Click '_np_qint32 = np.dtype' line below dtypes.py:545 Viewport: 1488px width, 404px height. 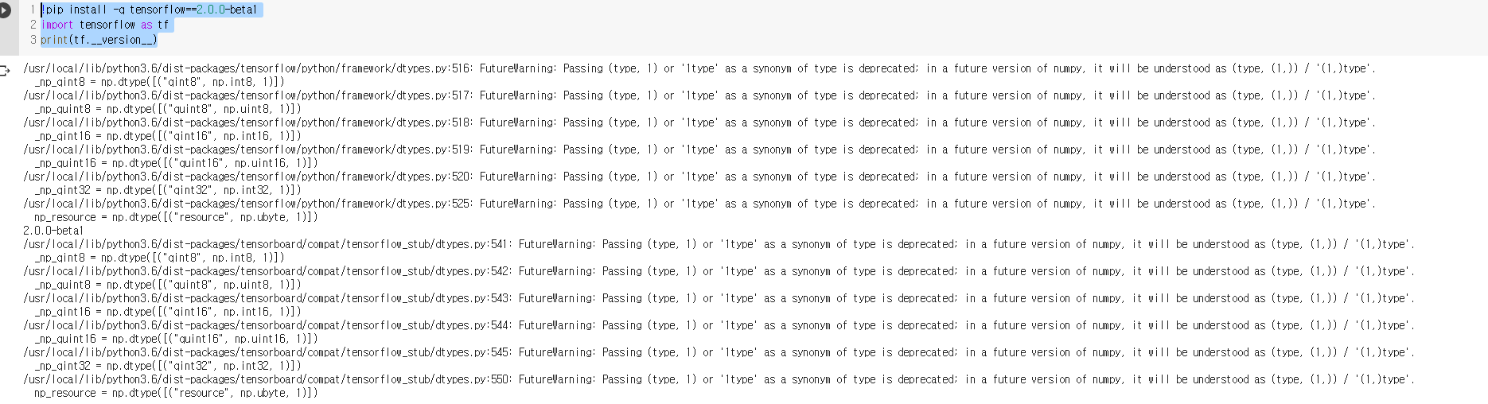(x=168, y=366)
